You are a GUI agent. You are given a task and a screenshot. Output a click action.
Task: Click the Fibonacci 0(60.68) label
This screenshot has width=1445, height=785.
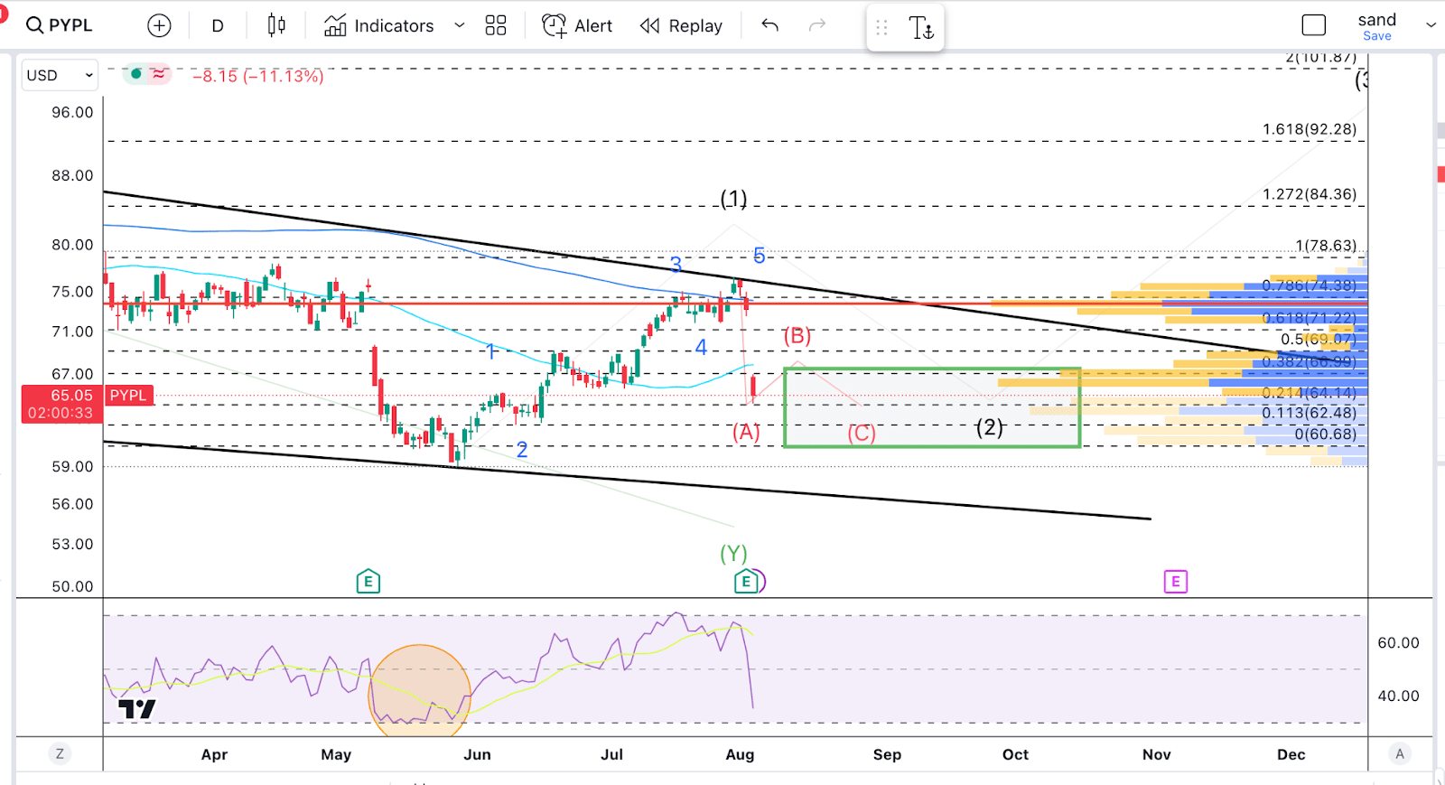coord(1326,435)
